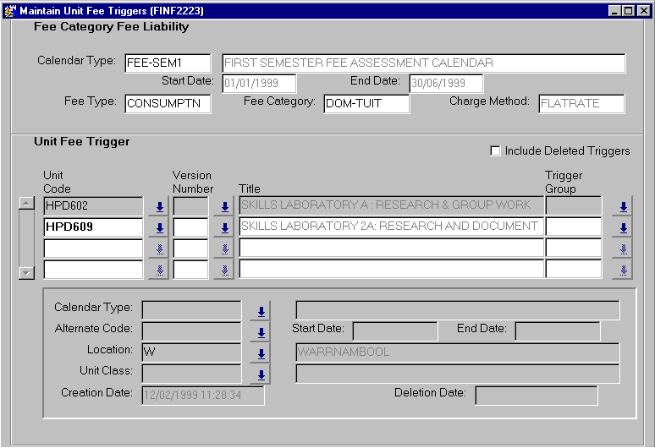655x448 pixels.
Task: Expand the lower Calendar Type list of values
Action: (261, 311)
